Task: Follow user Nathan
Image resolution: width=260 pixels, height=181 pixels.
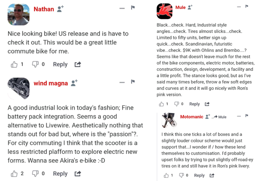Action: pyautogui.click(x=60, y=9)
